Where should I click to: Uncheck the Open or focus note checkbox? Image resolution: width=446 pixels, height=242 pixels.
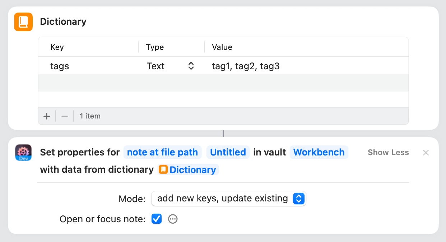click(x=157, y=219)
